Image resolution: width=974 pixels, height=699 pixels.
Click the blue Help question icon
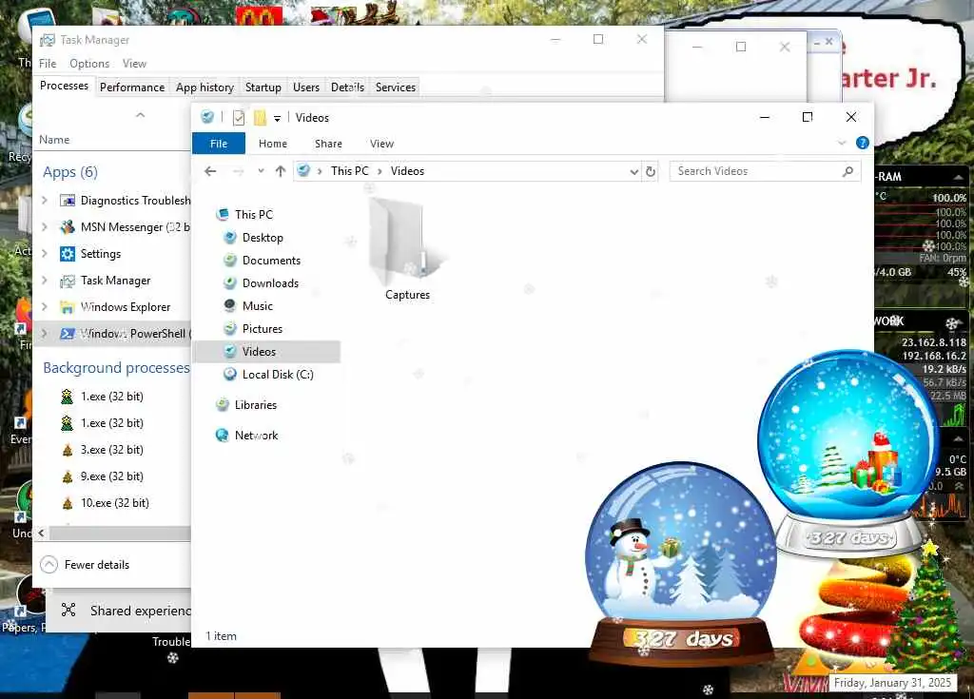tap(862, 143)
